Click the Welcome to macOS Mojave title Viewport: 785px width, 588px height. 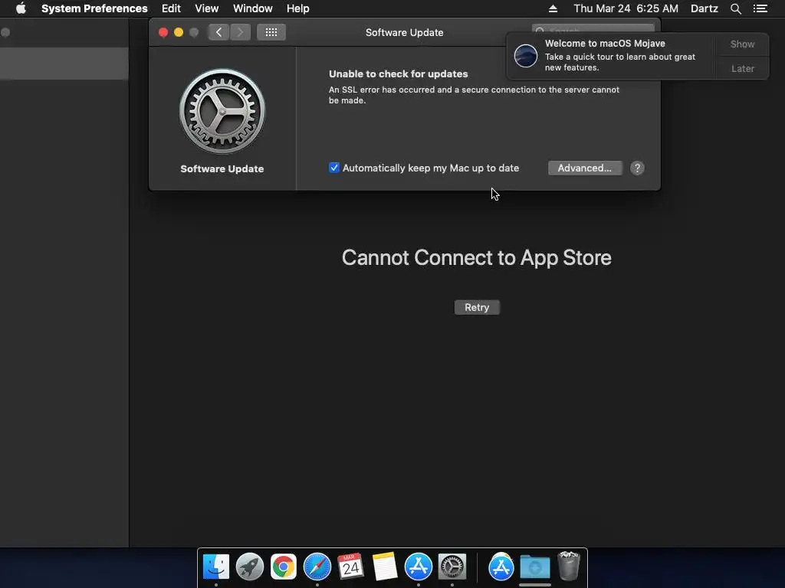(605, 44)
